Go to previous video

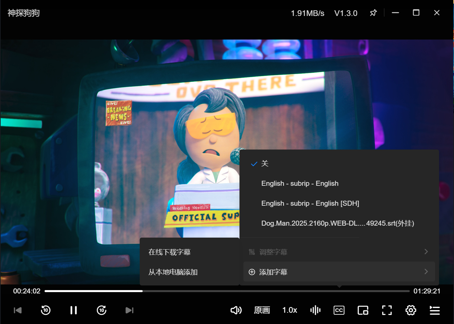[x=18, y=310]
